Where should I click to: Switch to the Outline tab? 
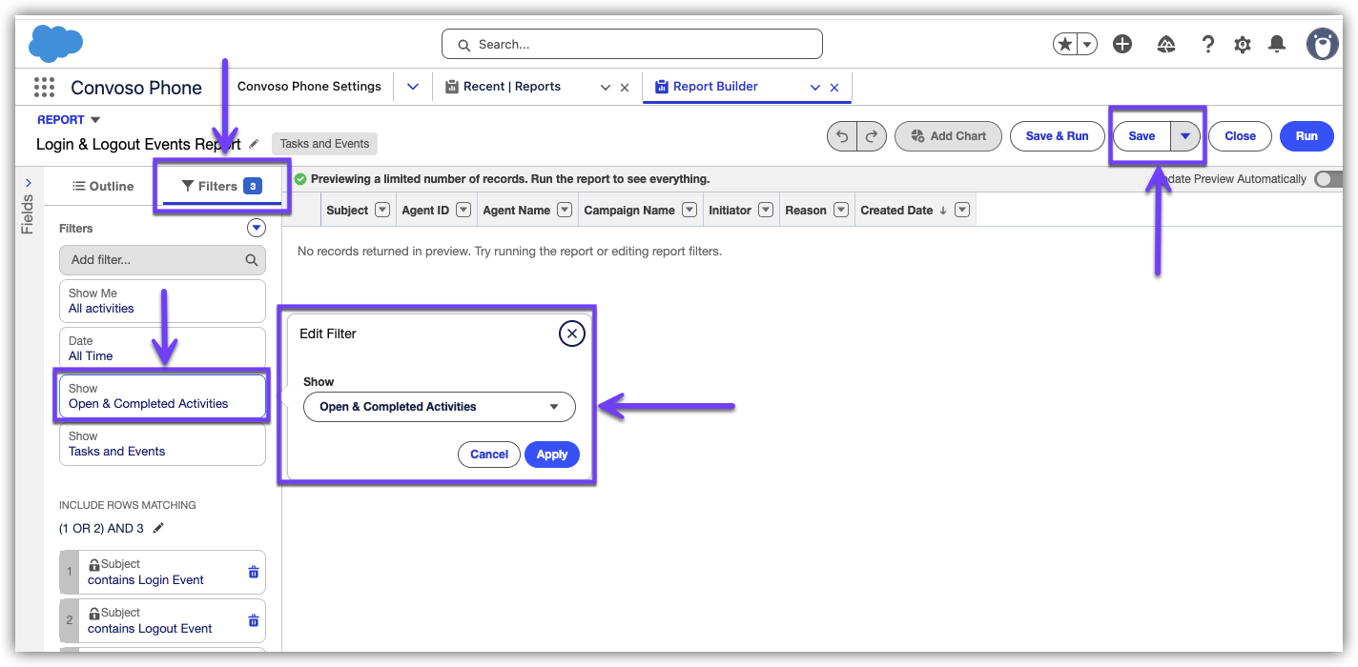tap(103, 186)
